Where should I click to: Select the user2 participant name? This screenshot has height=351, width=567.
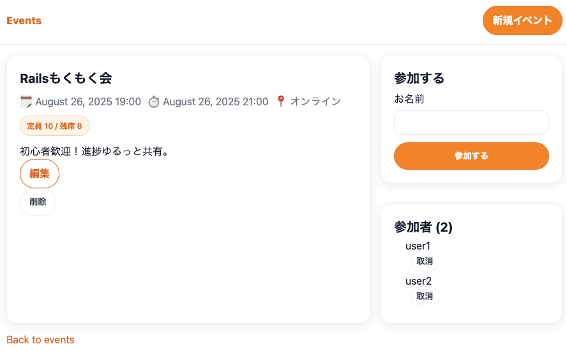(x=418, y=281)
